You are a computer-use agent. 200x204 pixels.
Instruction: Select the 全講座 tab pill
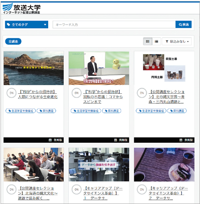pos(13,42)
